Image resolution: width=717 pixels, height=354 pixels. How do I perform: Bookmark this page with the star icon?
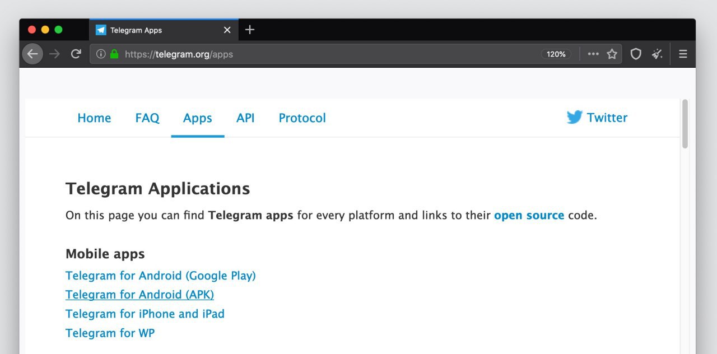click(x=612, y=54)
